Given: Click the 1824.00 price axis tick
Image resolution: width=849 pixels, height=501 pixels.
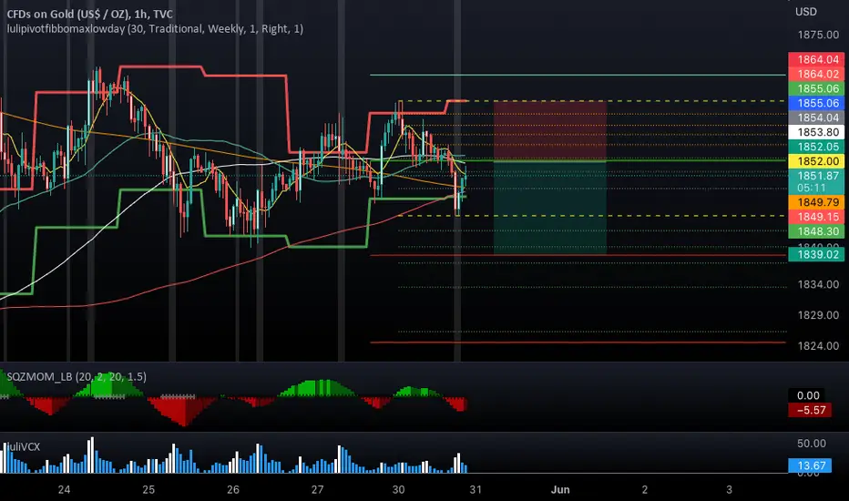Looking at the screenshot, I should 818,346.
